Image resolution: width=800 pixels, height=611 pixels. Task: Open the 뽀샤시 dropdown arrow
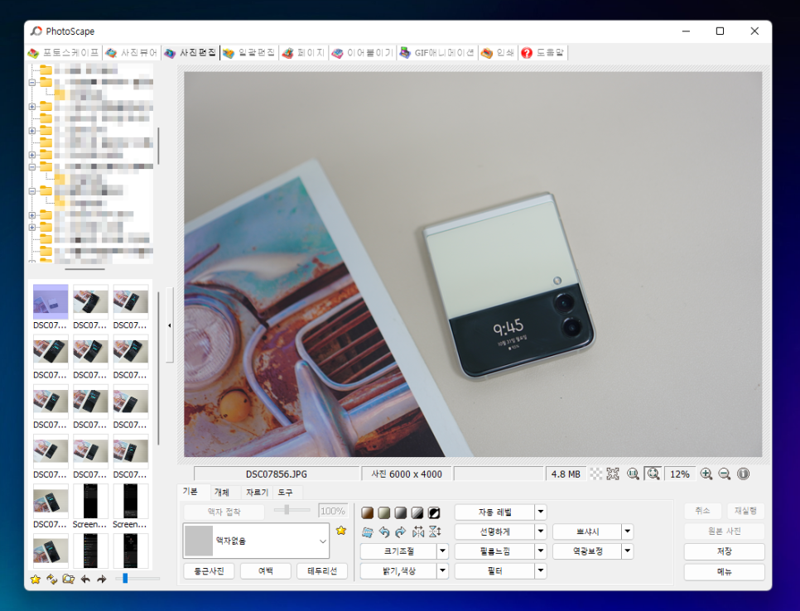[628, 532]
